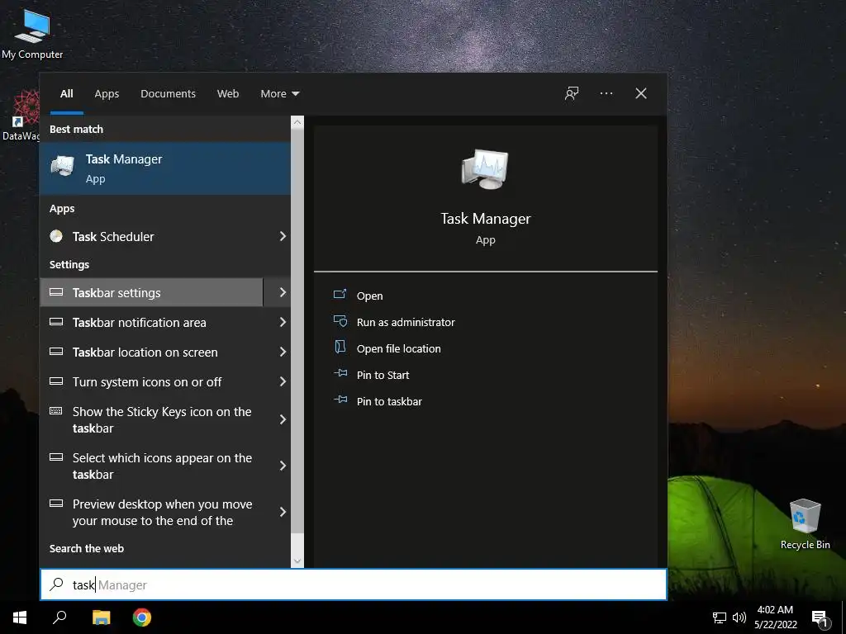Switch to the Documents filter tab
846x634 pixels.
tap(168, 94)
